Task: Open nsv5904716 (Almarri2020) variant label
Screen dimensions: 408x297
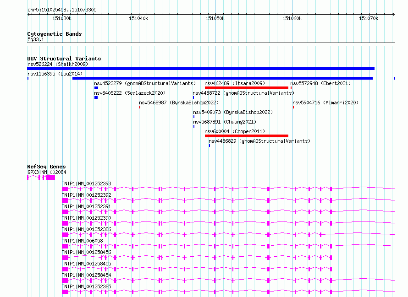Action: (x=325, y=103)
